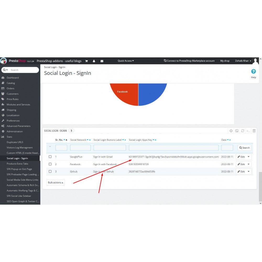This screenshot has height=262, width=262.
Task: Expand the Bulk actions menu
Action: (56, 182)
